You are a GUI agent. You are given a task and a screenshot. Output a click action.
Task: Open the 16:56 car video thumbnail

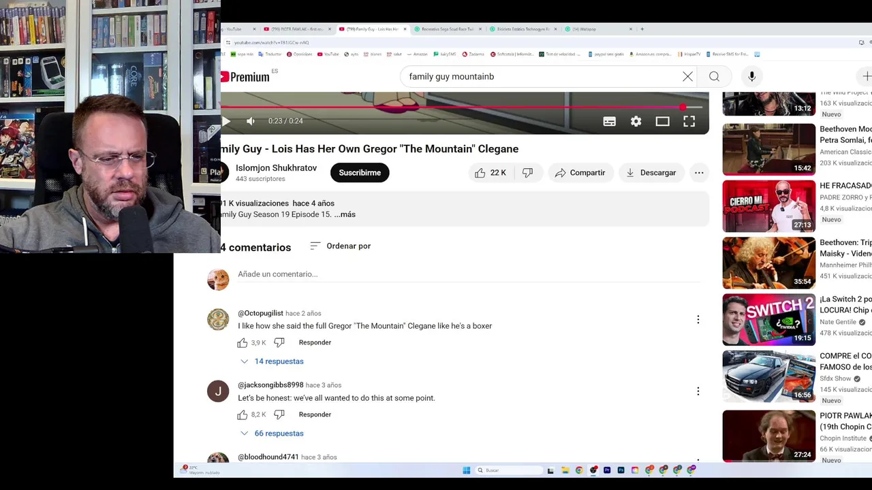(x=769, y=376)
